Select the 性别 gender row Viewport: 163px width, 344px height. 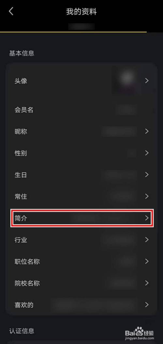tap(81, 153)
